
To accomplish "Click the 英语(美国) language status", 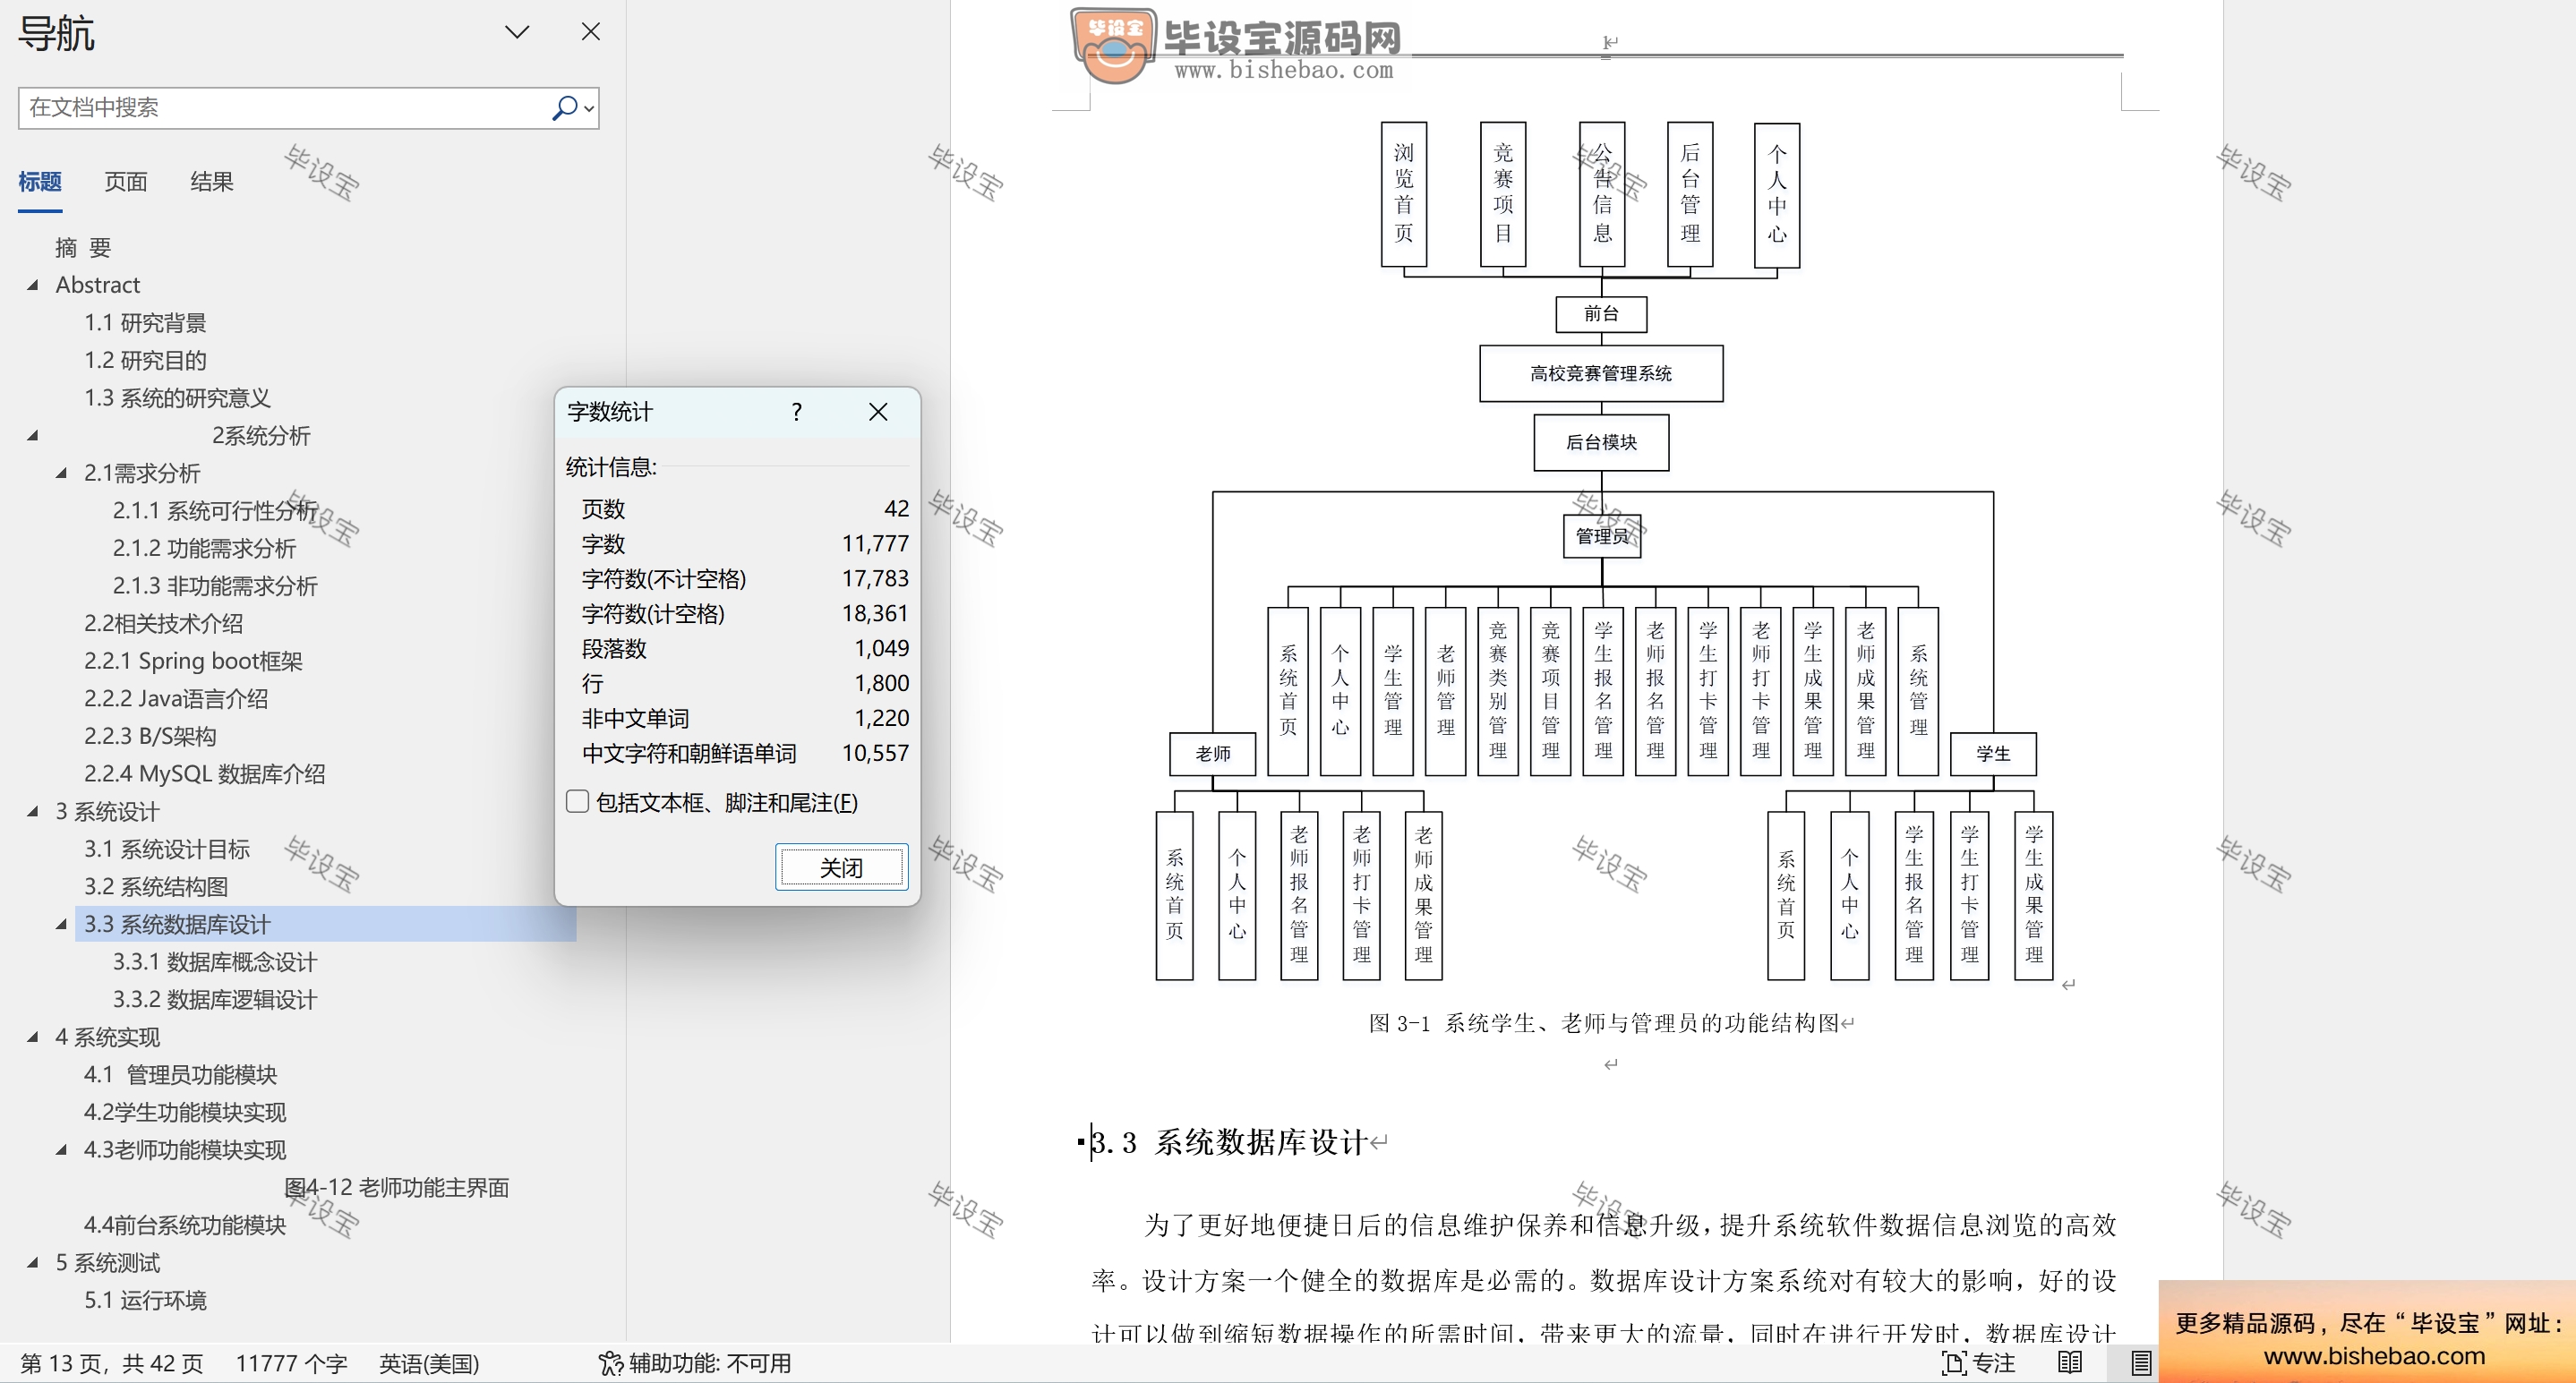I will click(429, 1363).
